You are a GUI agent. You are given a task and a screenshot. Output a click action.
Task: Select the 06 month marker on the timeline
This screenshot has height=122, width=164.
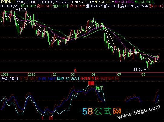point(143,74)
